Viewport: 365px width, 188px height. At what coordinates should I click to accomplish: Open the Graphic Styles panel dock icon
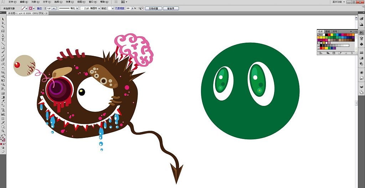[x=361, y=78]
